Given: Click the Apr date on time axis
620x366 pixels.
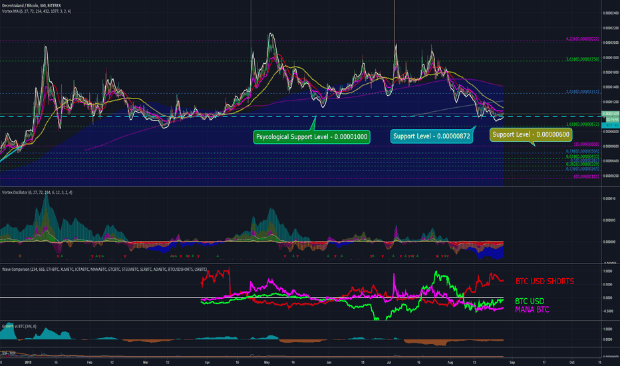Looking at the screenshot, I should click(207, 362).
